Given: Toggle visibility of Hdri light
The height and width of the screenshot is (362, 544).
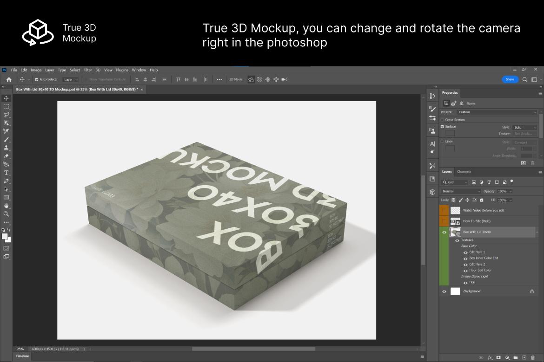Looking at the screenshot, I should click(x=465, y=283).
